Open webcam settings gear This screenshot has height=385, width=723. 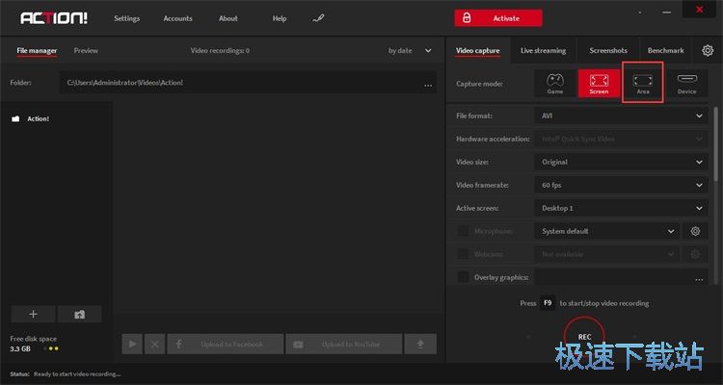[x=695, y=254]
